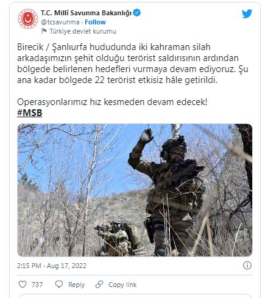Screen dimensions: 268x298
Task: Click the flag icon beside Türkiye devlet kurumu
Action: (44, 31)
